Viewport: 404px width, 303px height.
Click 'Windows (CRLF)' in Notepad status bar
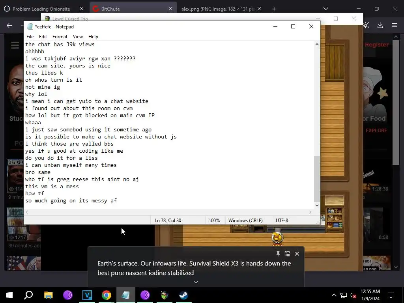pos(245,221)
